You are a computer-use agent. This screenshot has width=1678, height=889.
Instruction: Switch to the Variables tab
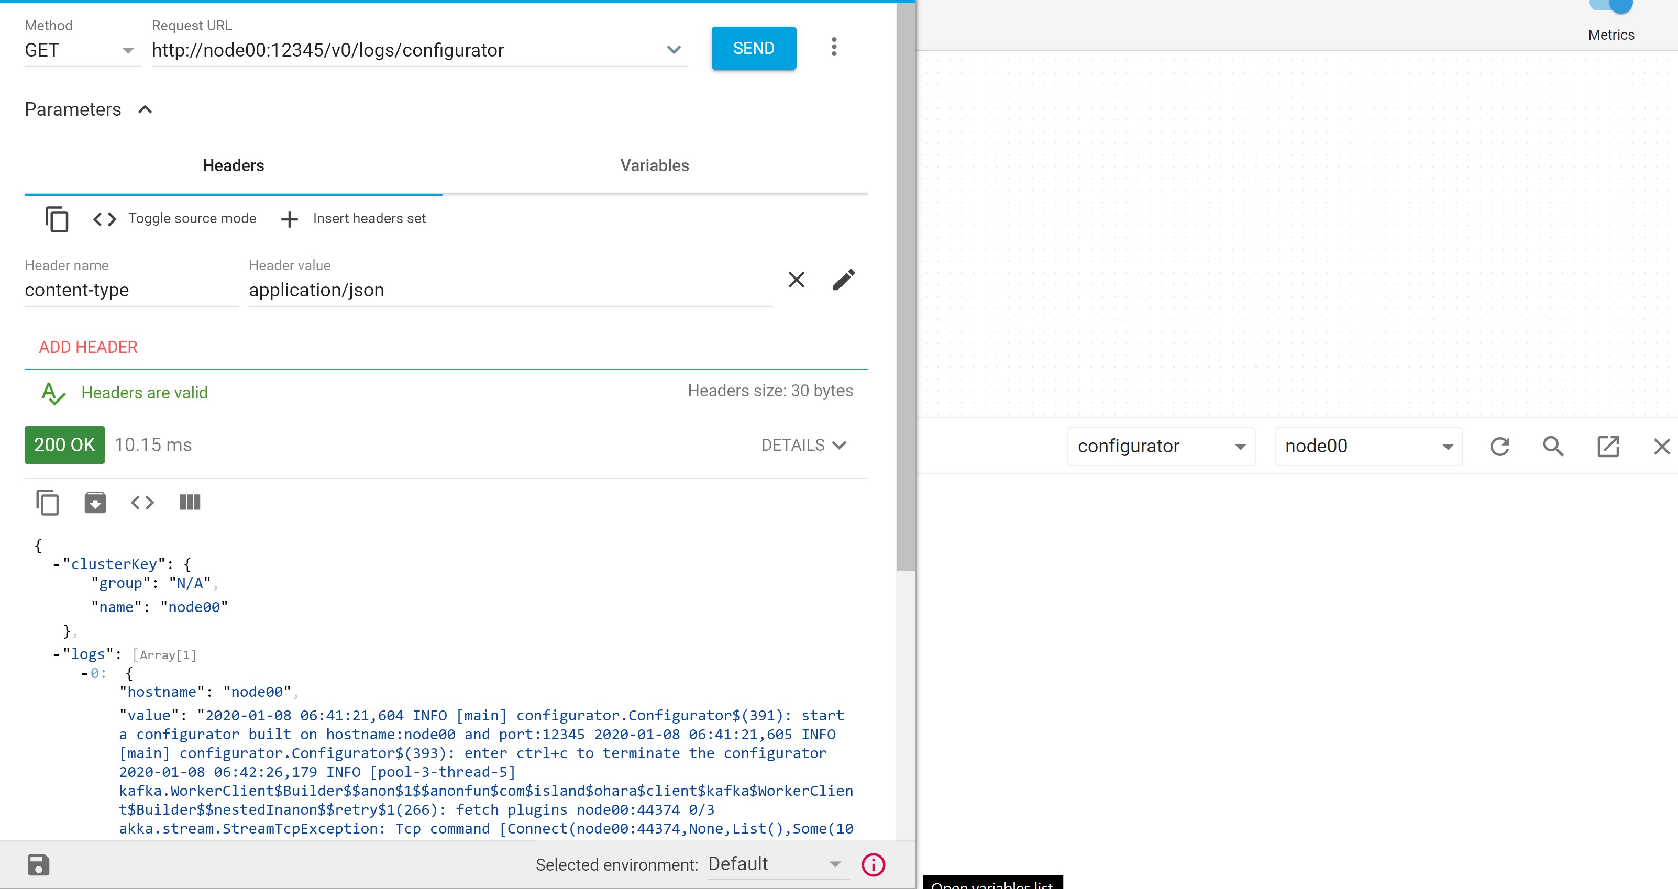pos(655,165)
